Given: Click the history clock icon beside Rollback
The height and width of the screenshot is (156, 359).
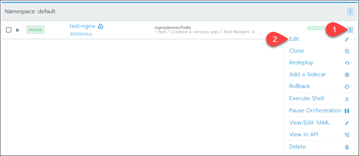Looking at the screenshot, I should coord(347,87).
